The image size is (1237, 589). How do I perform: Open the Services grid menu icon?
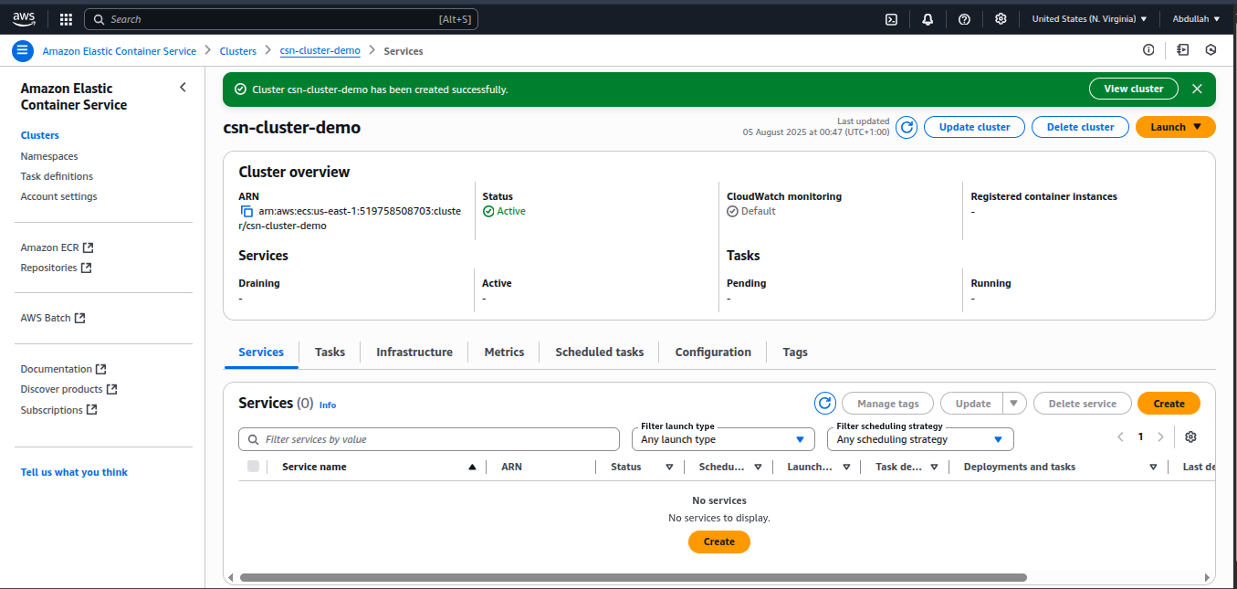point(66,19)
